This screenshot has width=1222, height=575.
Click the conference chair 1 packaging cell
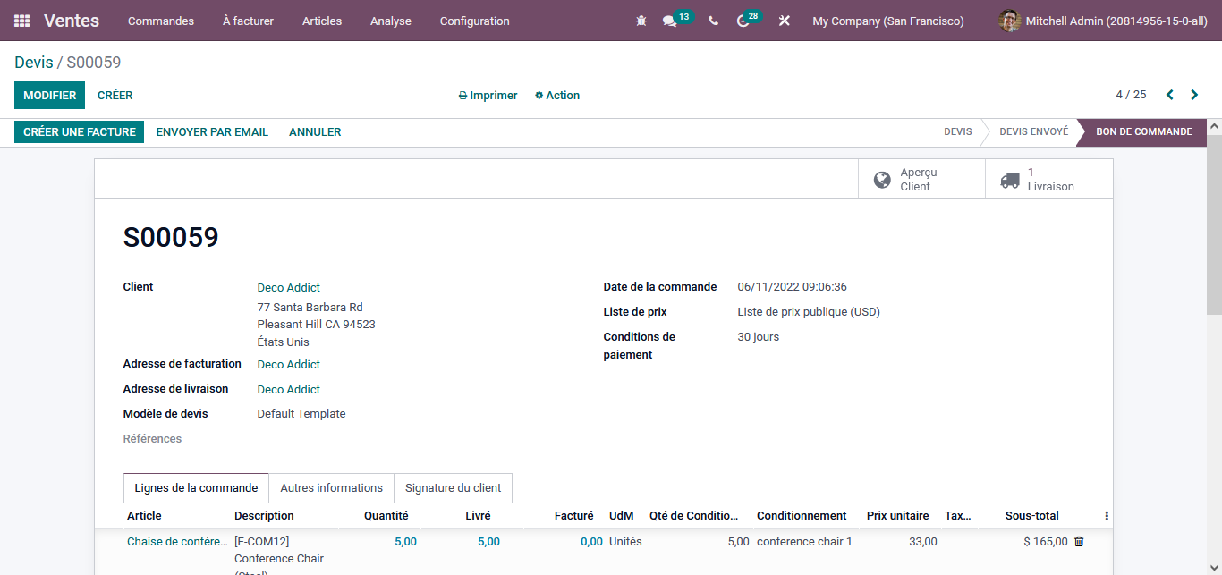pos(805,542)
